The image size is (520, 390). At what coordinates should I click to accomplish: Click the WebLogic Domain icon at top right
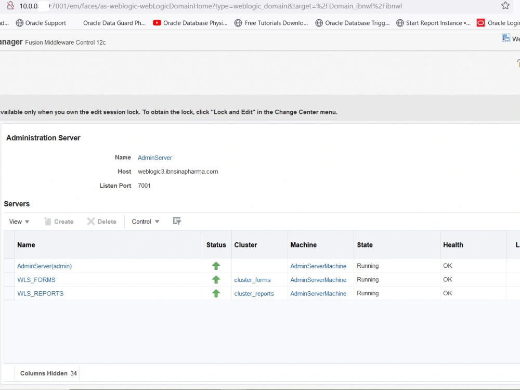[x=506, y=38]
